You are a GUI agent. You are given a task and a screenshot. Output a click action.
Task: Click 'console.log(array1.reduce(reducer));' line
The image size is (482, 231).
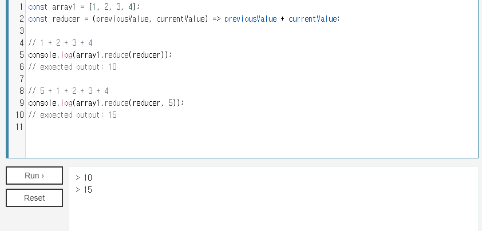point(100,55)
